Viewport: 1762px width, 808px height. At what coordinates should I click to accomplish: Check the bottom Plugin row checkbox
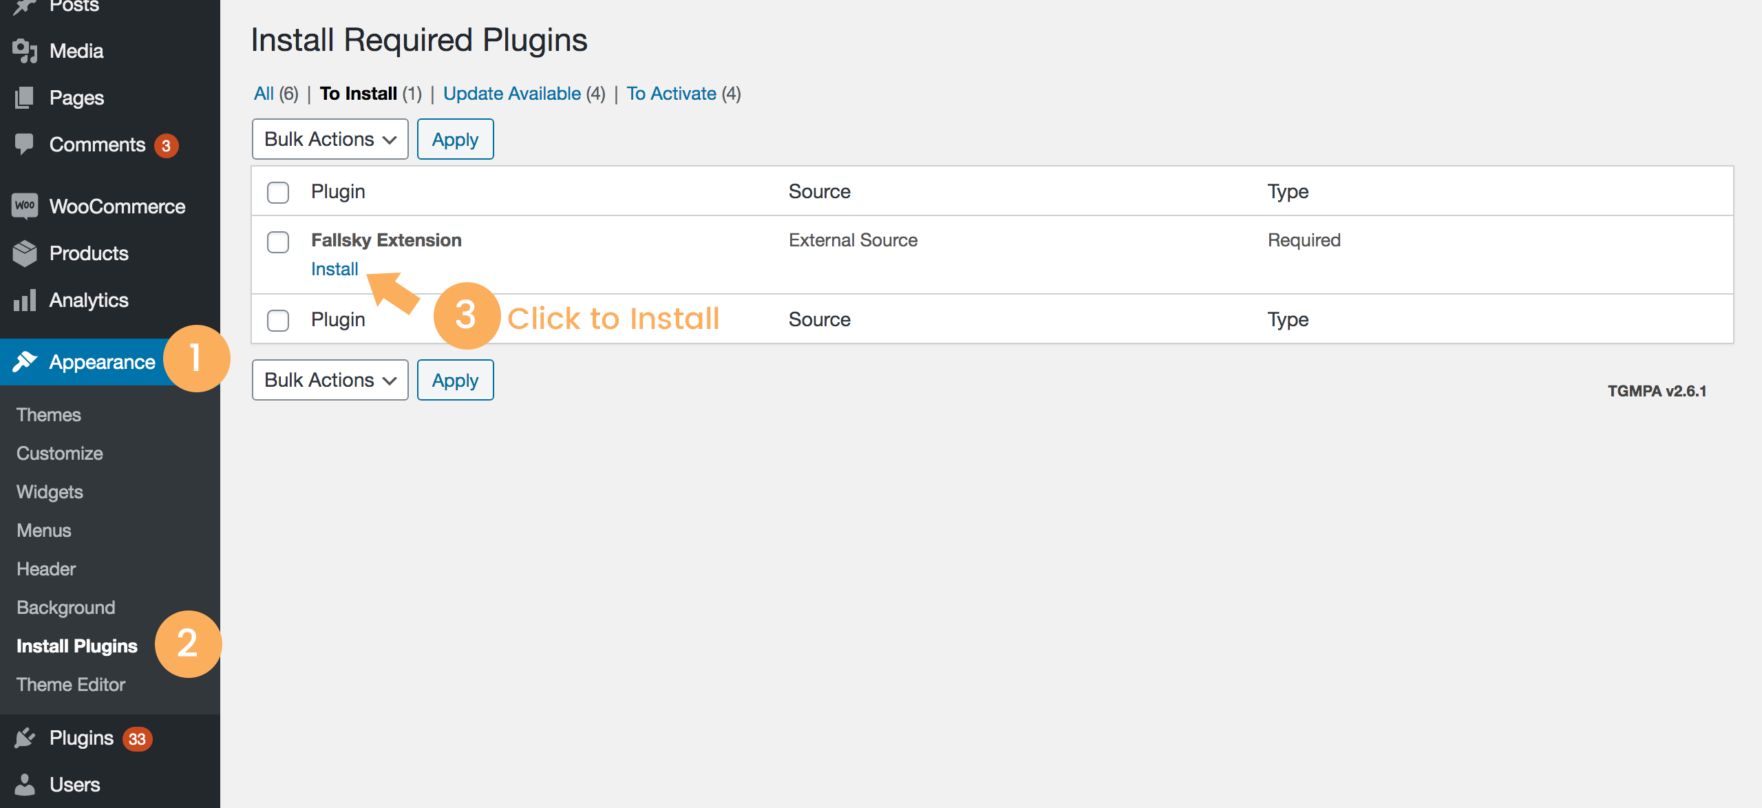pos(278,320)
